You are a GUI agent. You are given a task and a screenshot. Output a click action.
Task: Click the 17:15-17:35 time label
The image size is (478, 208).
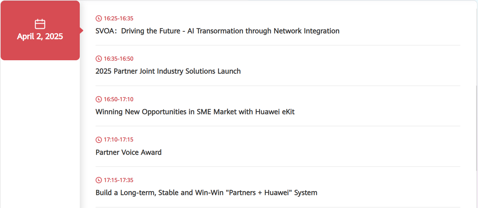tap(118, 180)
